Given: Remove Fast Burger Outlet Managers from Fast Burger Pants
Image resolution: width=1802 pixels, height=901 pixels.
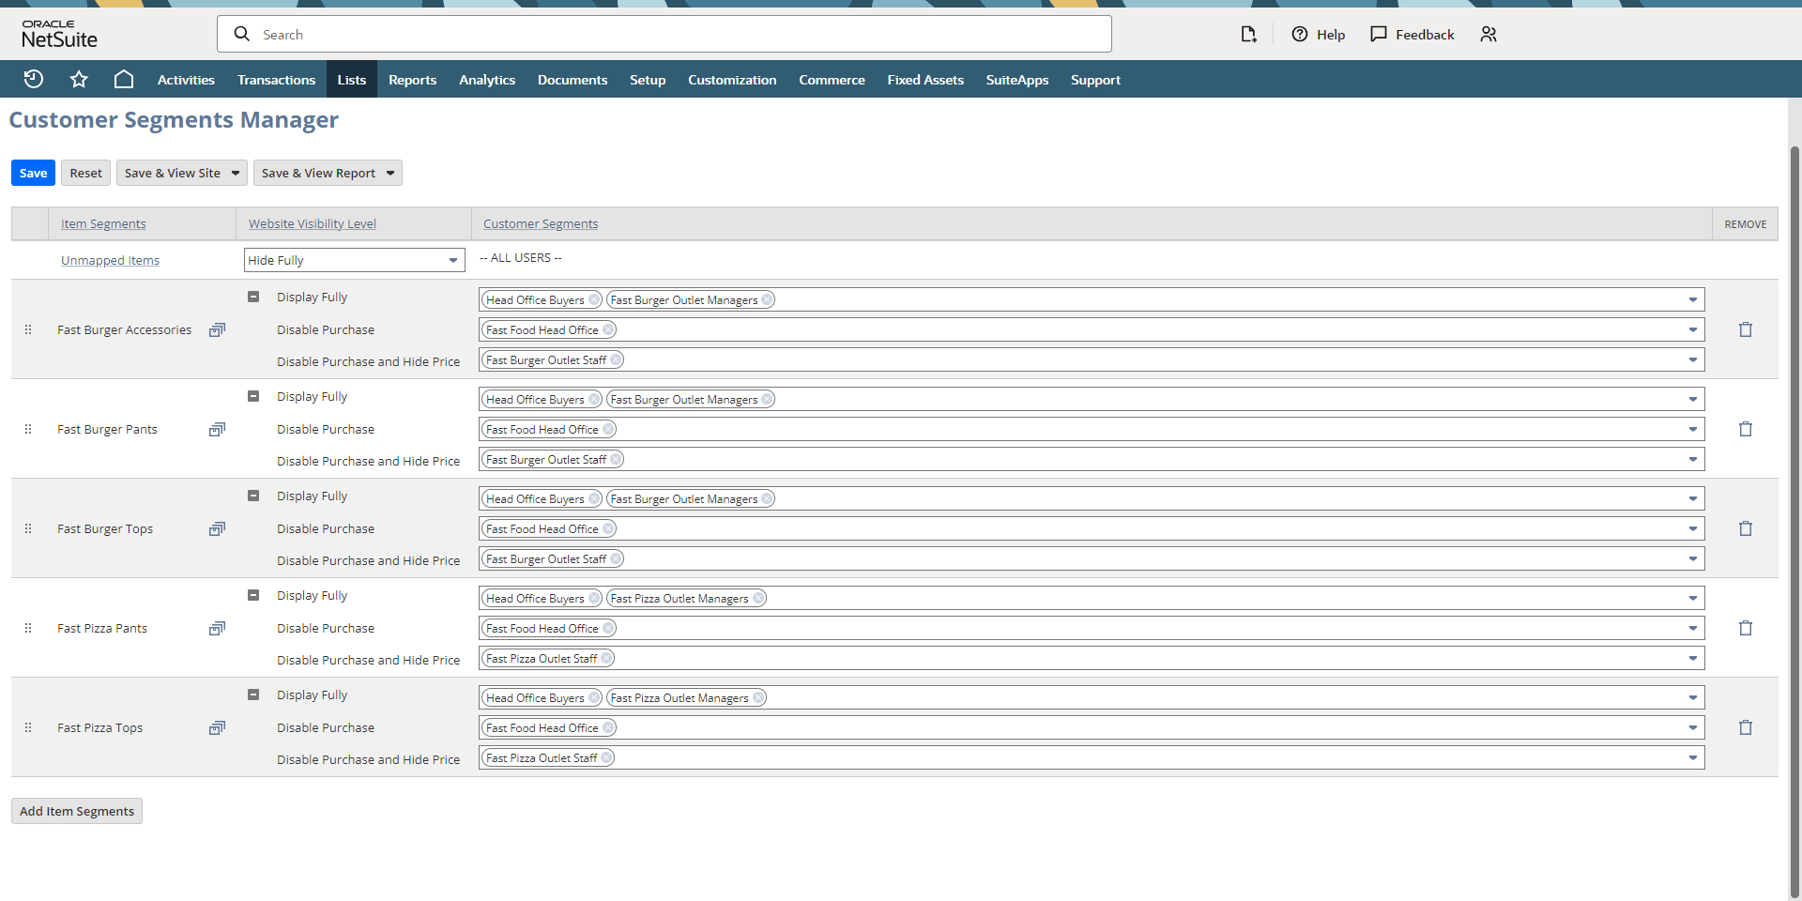Looking at the screenshot, I should pos(767,400).
